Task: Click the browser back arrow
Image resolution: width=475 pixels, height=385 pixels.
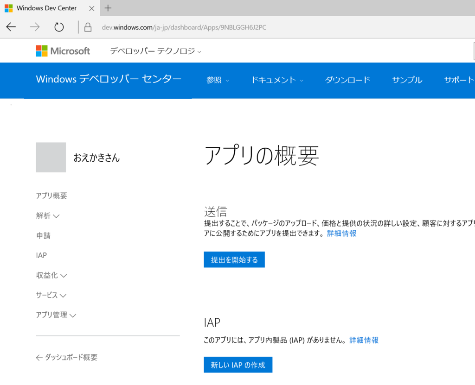Action: 11,27
